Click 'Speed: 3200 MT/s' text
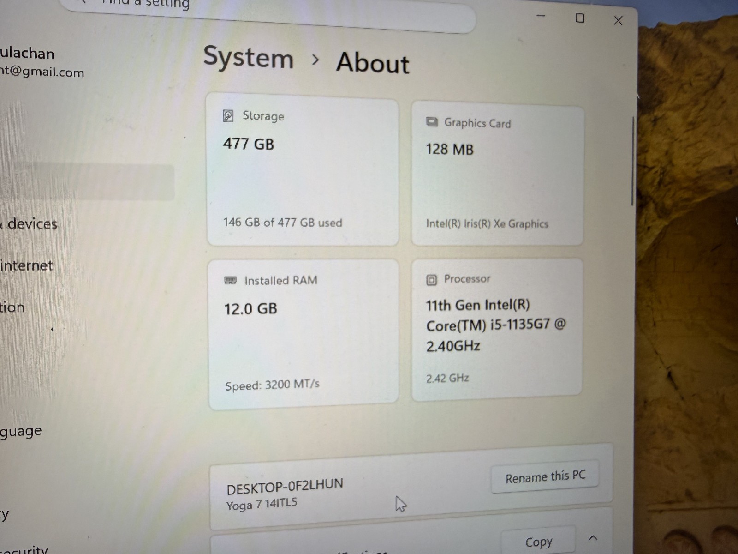This screenshot has height=554, width=738. (272, 385)
